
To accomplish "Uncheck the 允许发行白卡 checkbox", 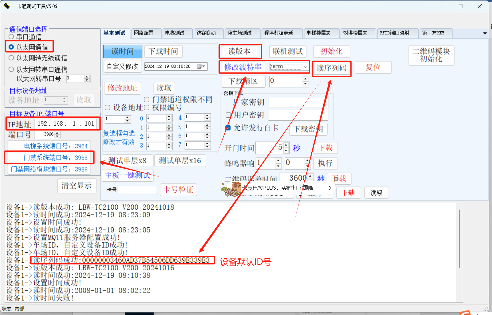I will [x=228, y=128].
